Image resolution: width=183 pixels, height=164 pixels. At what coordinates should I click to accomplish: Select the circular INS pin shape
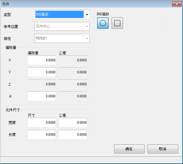103,23
